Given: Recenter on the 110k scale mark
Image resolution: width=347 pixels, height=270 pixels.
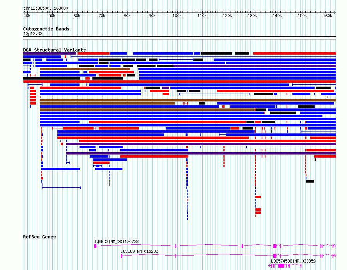Looking at the screenshot, I should (x=202, y=16).
